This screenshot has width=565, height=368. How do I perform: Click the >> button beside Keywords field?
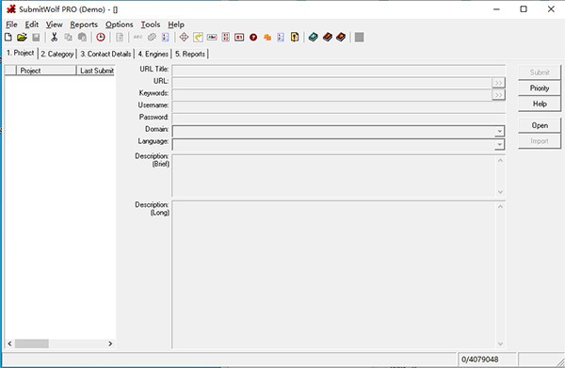point(498,95)
